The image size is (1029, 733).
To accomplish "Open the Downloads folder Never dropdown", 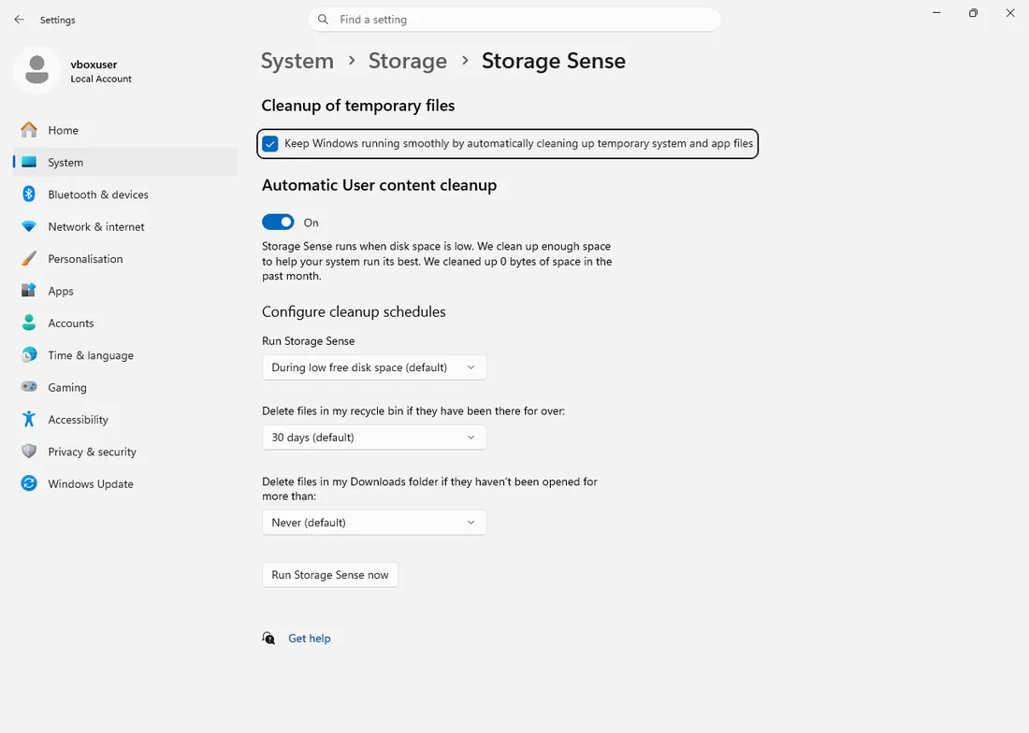I will pyautogui.click(x=374, y=523).
